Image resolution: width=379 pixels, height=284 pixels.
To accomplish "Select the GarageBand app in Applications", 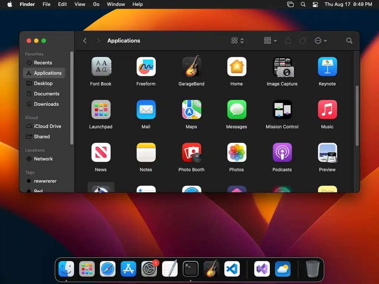I will pos(191,66).
